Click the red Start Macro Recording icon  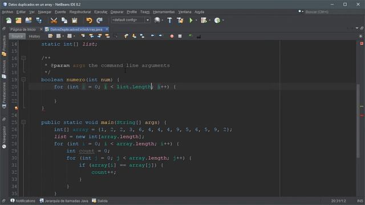[172, 36]
